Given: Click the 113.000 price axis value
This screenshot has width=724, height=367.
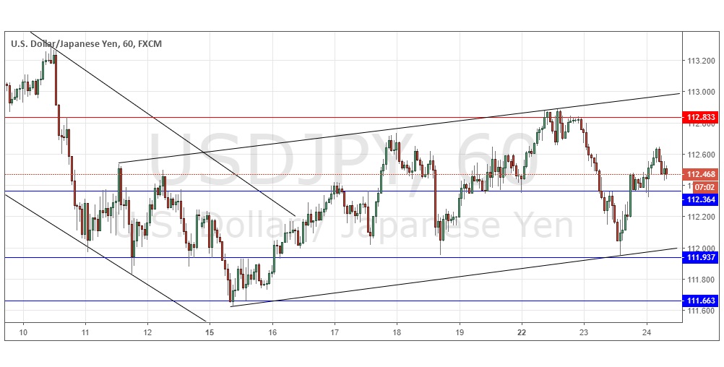Looking at the screenshot, I should [x=699, y=92].
